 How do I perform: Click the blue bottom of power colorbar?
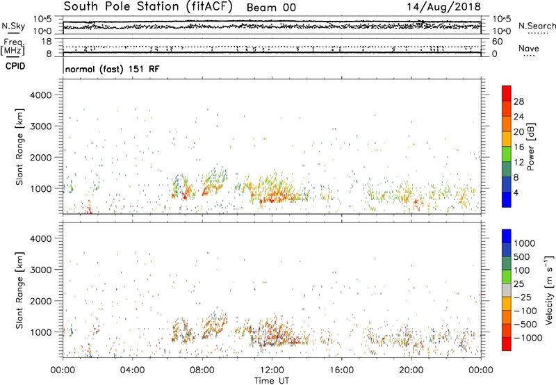point(507,199)
